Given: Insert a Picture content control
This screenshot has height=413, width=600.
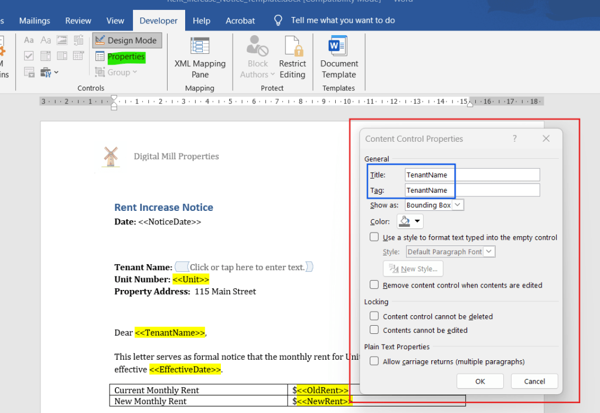Looking at the screenshot, I should tap(62, 40).
